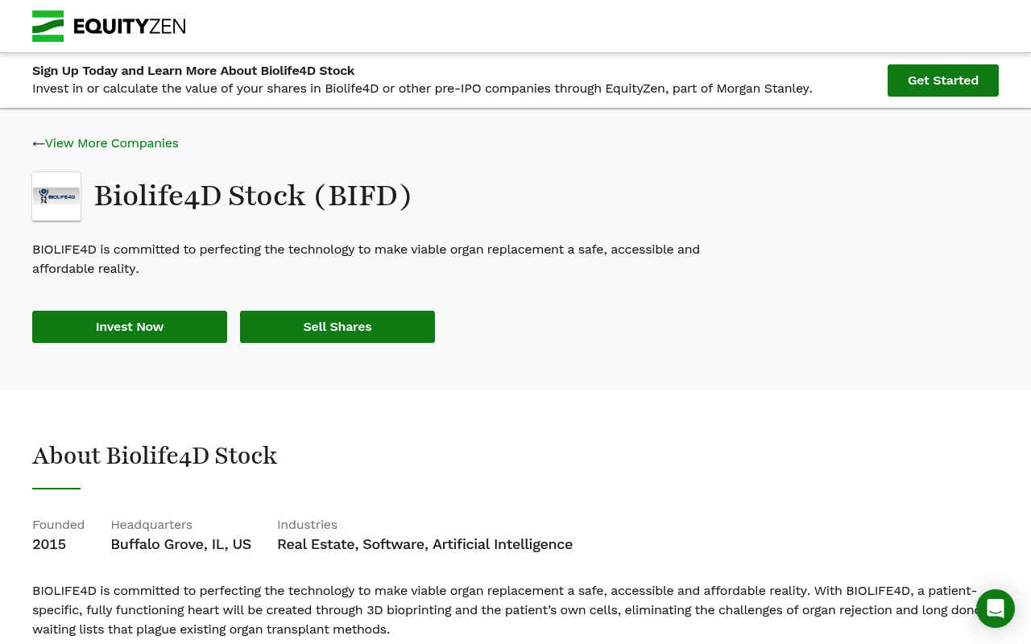Open the chat messenger bubble icon
The height and width of the screenshot is (644, 1031).
[x=996, y=609]
